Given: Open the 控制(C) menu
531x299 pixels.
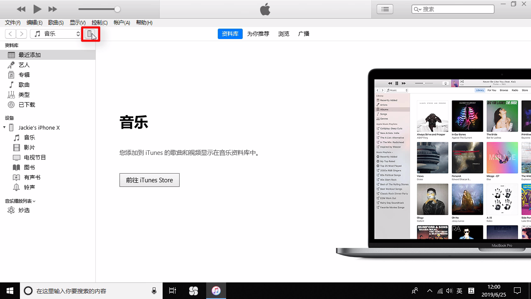Looking at the screenshot, I should coord(100,23).
